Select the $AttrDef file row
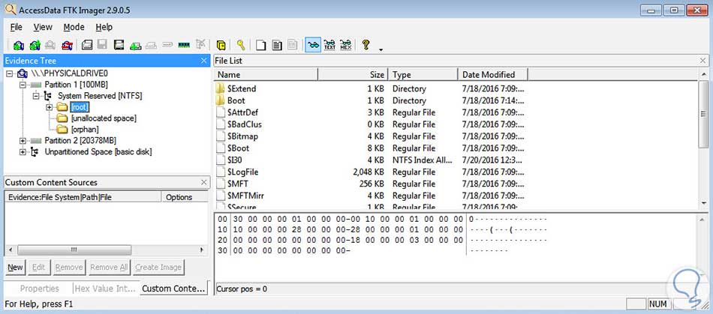 pyautogui.click(x=371, y=112)
